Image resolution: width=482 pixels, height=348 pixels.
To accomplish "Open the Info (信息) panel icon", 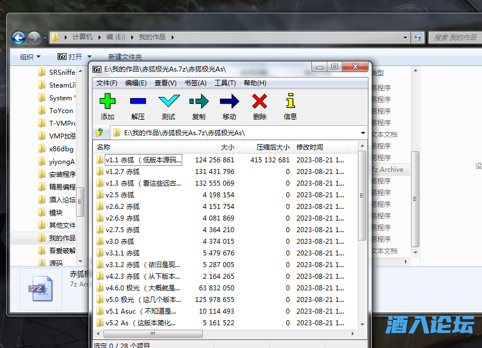I will (x=289, y=103).
